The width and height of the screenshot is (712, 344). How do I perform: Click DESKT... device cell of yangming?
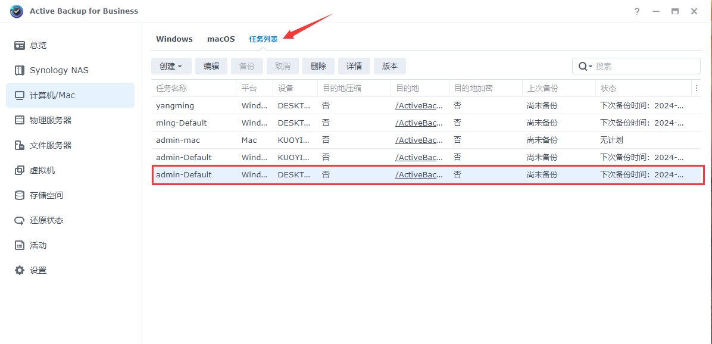point(294,105)
